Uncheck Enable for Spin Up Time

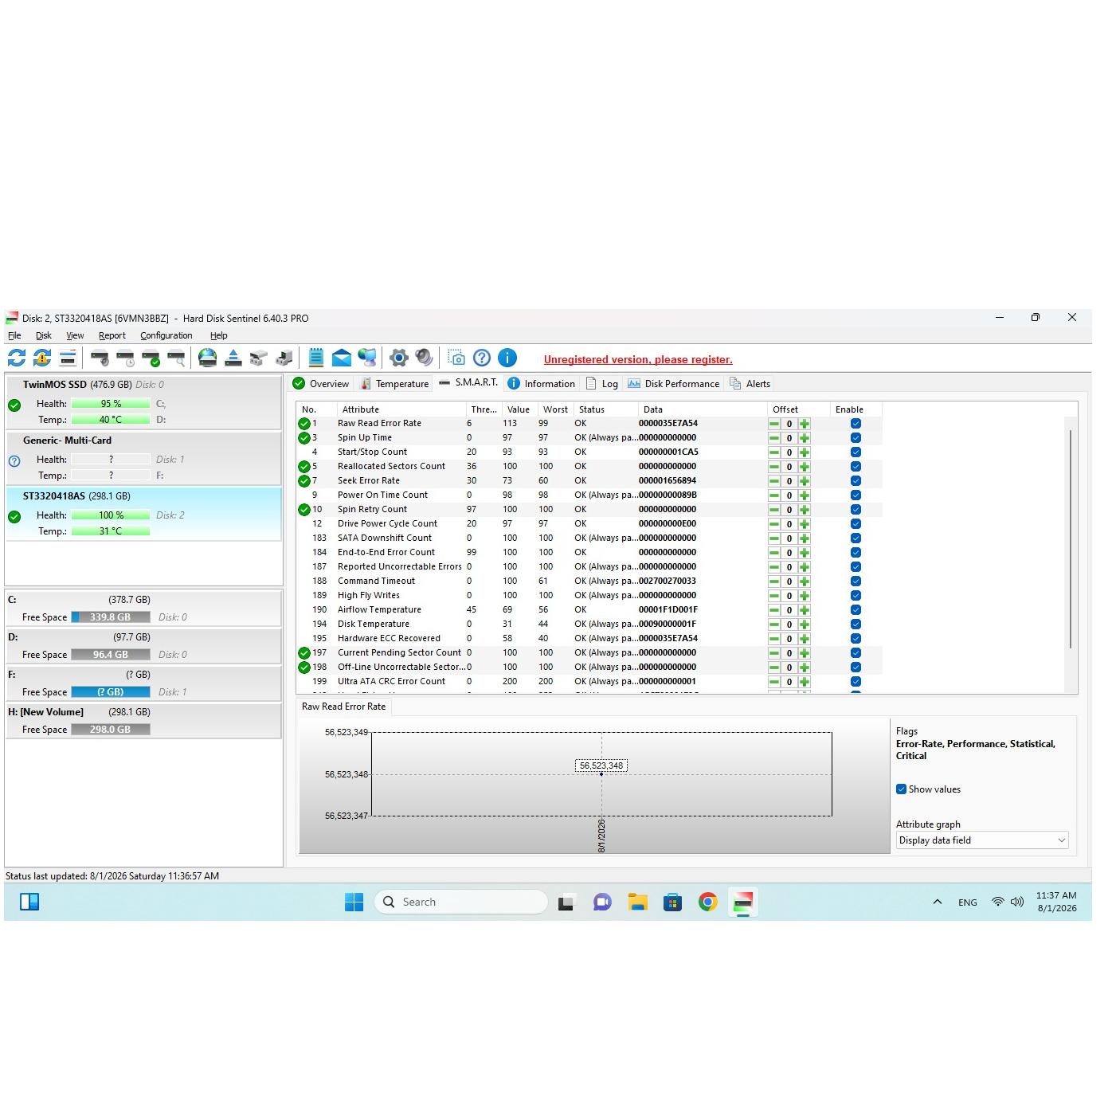[856, 438]
